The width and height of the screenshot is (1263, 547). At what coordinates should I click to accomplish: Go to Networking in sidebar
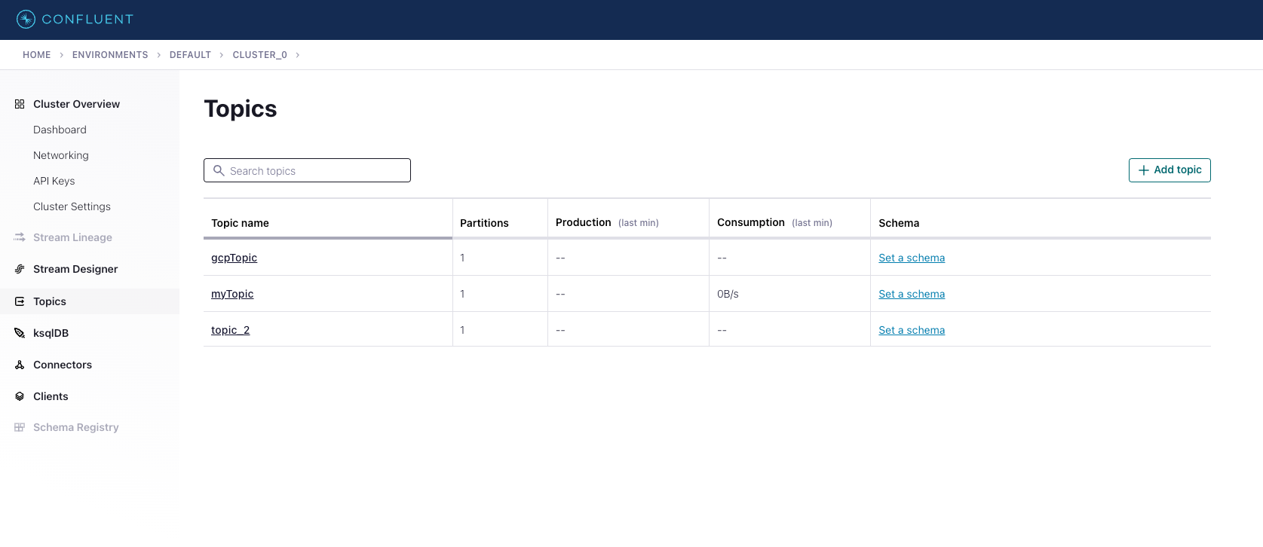coord(61,155)
